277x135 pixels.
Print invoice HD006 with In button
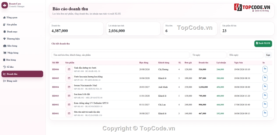click(x=265, y=69)
